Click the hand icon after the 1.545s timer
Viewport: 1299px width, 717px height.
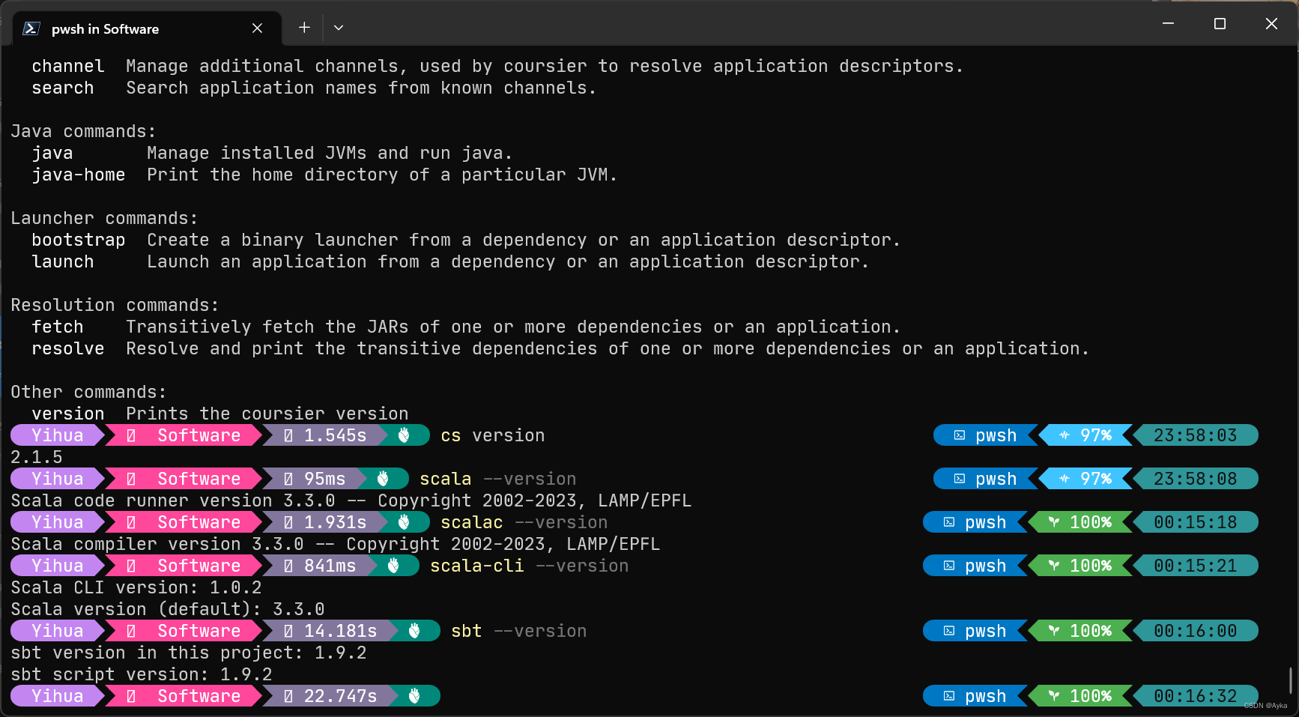coord(404,435)
